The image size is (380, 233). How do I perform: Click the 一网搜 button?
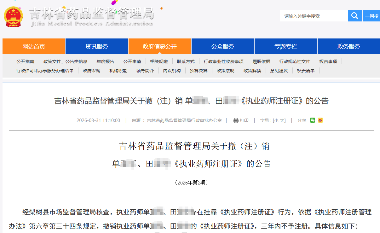pyautogui.click(x=372, y=16)
